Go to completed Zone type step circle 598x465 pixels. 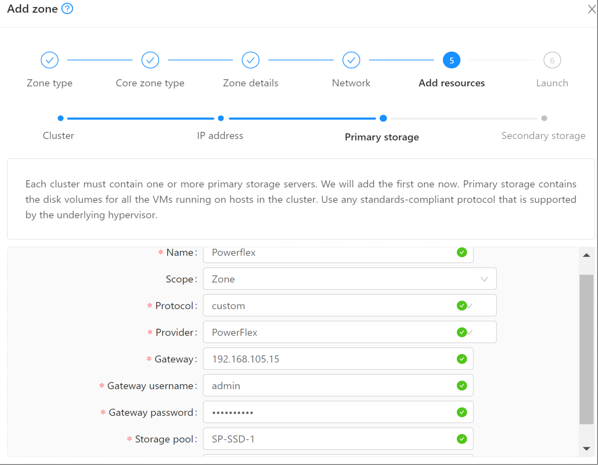pyautogui.click(x=50, y=60)
